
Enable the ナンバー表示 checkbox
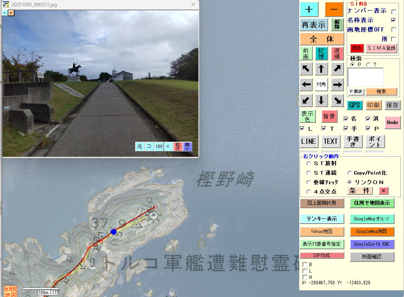(x=393, y=12)
